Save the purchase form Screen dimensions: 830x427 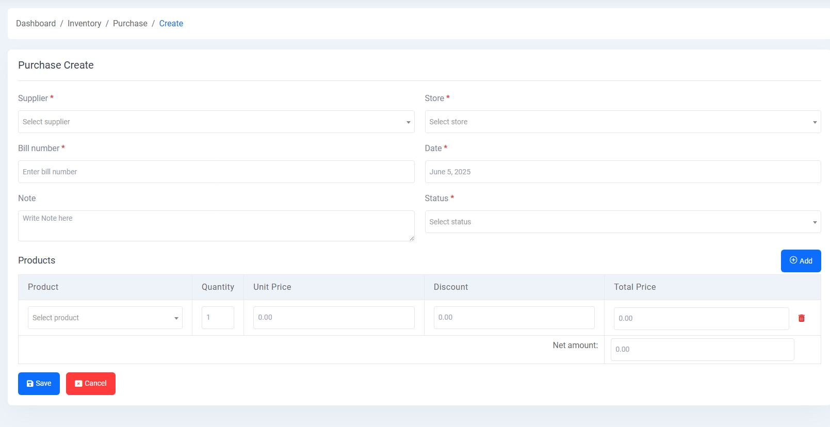[39, 384]
